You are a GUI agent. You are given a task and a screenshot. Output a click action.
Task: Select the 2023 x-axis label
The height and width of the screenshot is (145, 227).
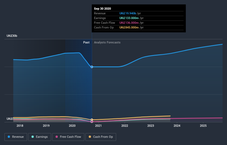[x=151, y=126]
